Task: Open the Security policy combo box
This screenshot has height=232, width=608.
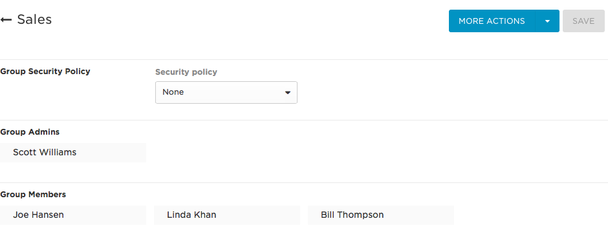Action: pos(226,92)
